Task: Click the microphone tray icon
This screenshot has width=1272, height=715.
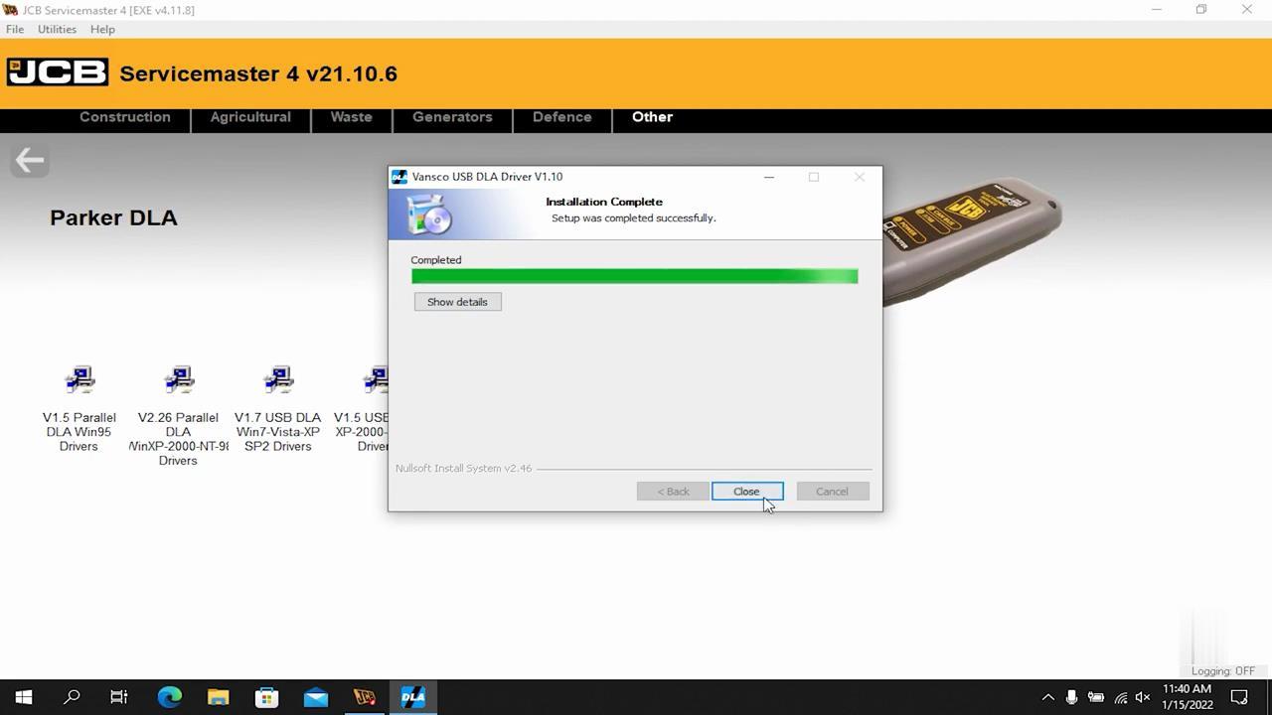Action: tap(1071, 697)
